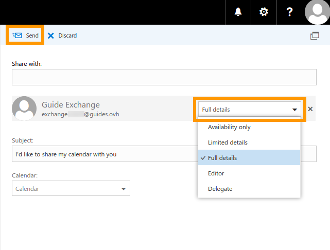This screenshot has width=330, height=250.
Task: Pop out the form into a new window
Action: [314, 36]
